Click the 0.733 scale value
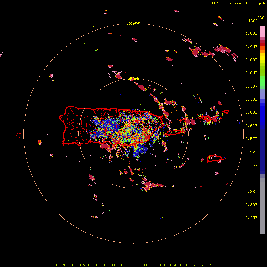 [x=251, y=99]
